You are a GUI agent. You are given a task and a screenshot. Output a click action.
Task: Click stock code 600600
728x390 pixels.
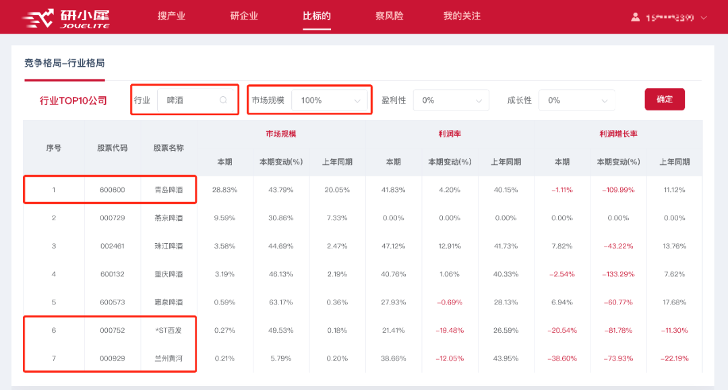(x=113, y=190)
